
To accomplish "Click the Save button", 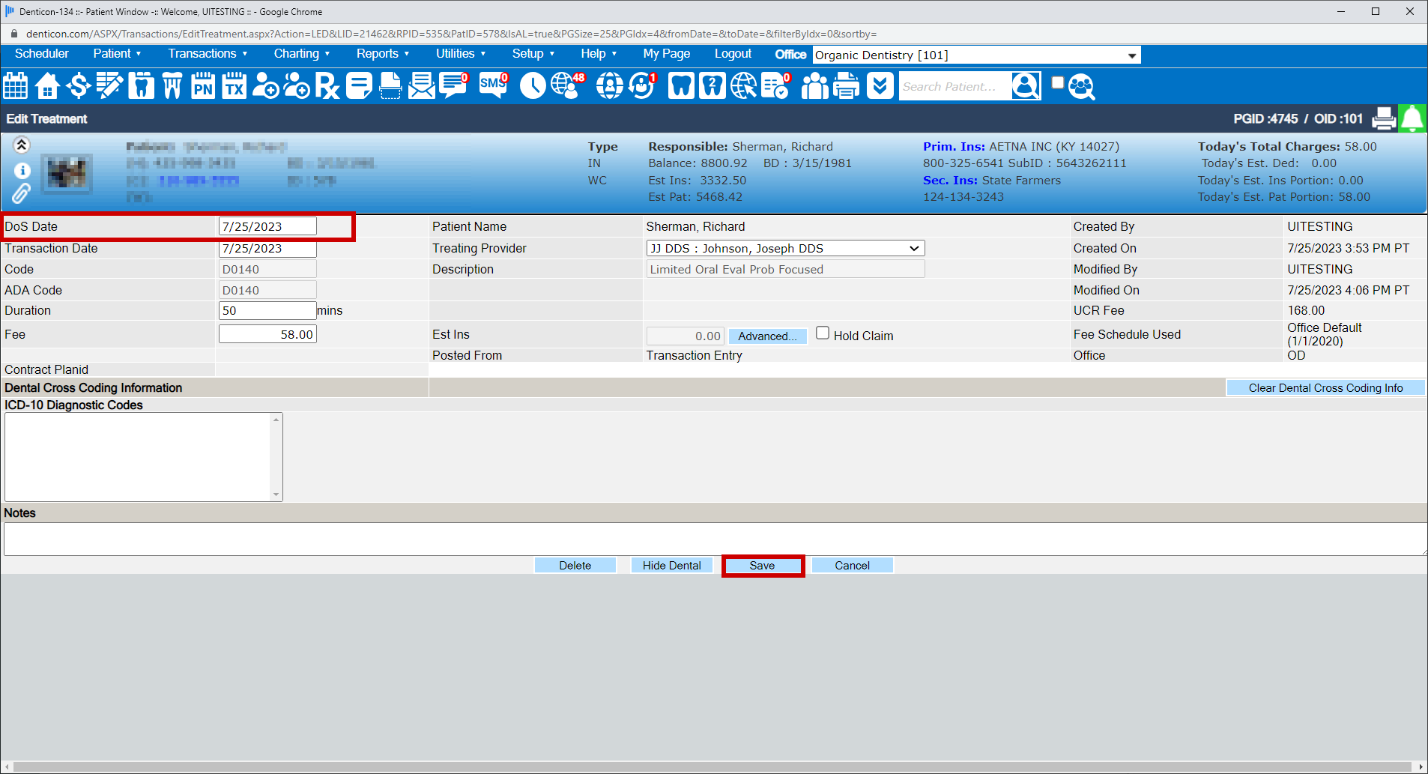I will [763, 566].
